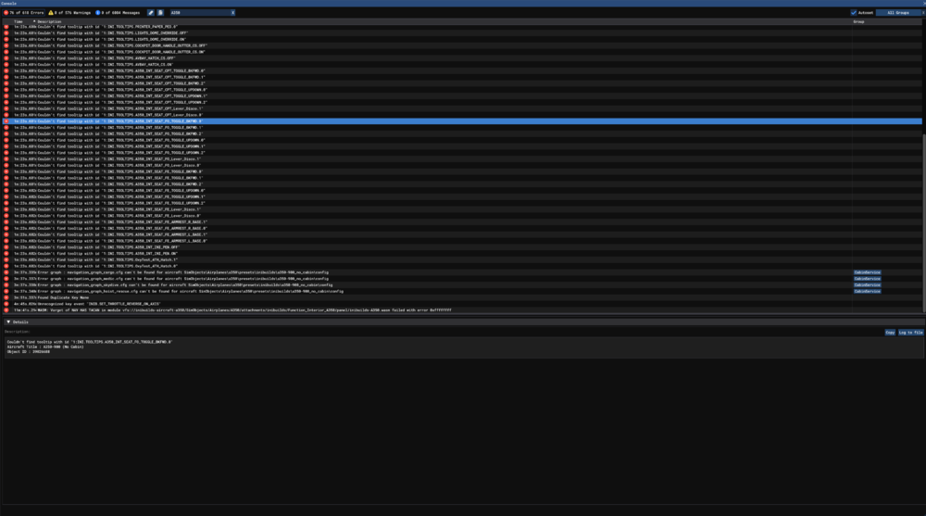Click the clear console brush icon
This screenshot has height=516, width=926.
point(151,13)
